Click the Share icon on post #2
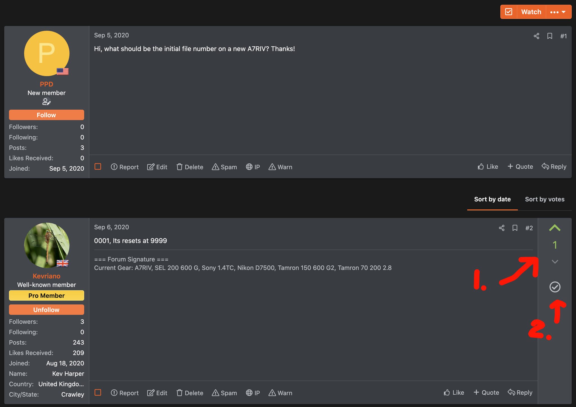Screen dimensions: 576x407 point(502,228)
